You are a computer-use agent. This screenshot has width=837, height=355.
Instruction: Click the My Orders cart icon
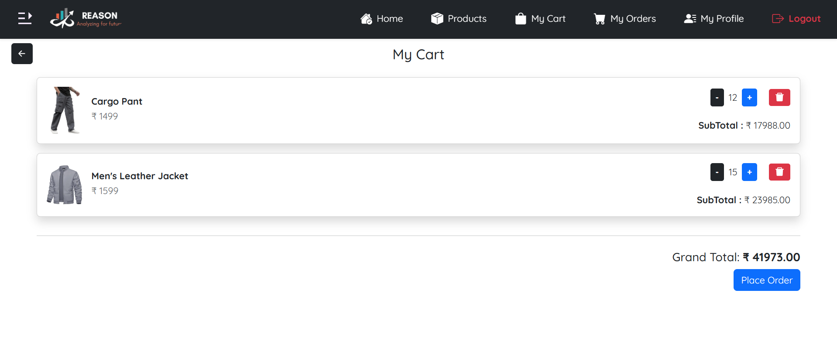click(x=600, y=19)
